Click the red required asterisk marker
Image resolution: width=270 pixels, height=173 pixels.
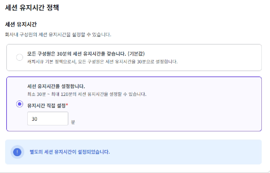(67, 105)
